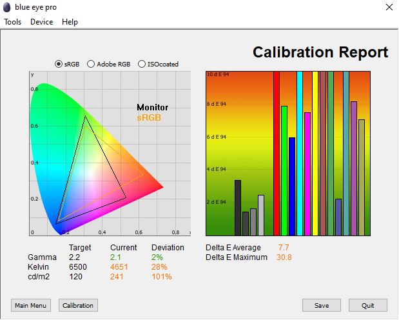Open the Device menu
The width and height of the screenshot is (399, 320).
[x=41, y=22]
